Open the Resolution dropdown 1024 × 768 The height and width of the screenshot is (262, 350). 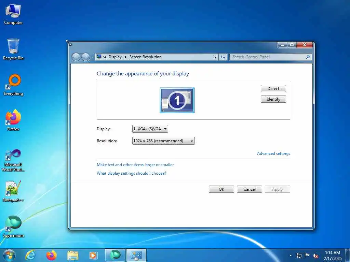163,141
